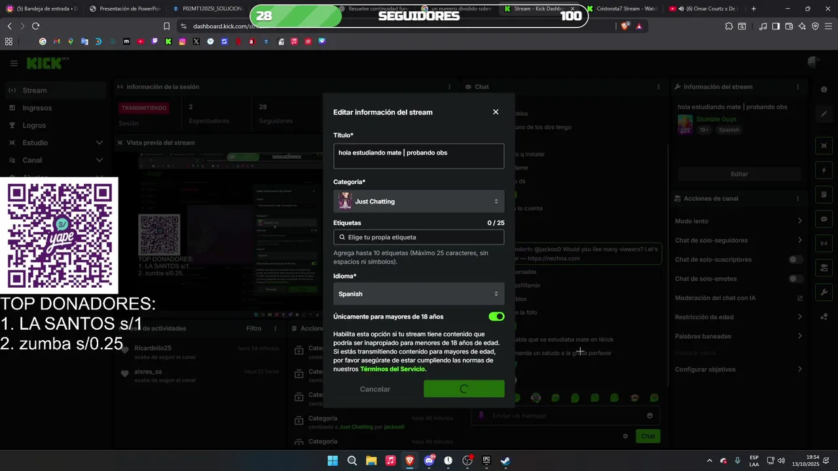Open the Términos del Servicio link
838x471 pixels.
[393, 369]
